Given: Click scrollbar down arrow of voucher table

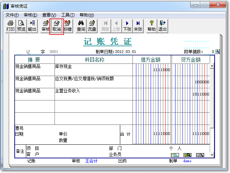Looking at the screenshot, I should (212, 155).
